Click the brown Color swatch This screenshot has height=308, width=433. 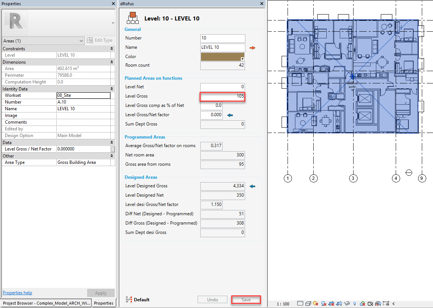222,57
